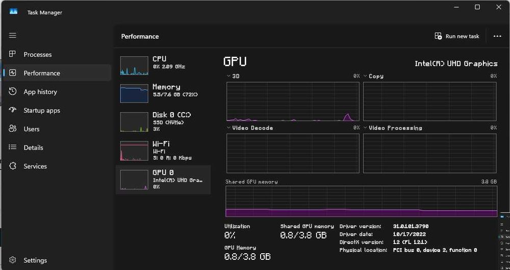Click the 3D utilization graph
The image size is (510, 270).
(293, 101)
